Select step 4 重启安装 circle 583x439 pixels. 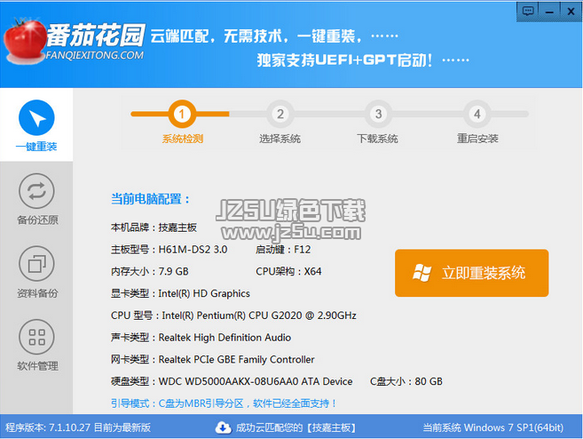477,114
